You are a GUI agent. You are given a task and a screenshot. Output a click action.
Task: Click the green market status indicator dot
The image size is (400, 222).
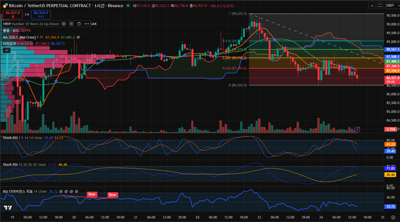pos(128,5)
